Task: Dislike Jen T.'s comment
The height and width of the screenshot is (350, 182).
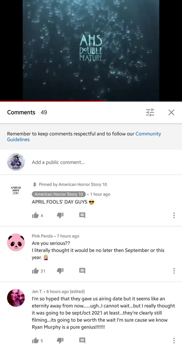Action: pyautogui.click(x=60, y=340)
